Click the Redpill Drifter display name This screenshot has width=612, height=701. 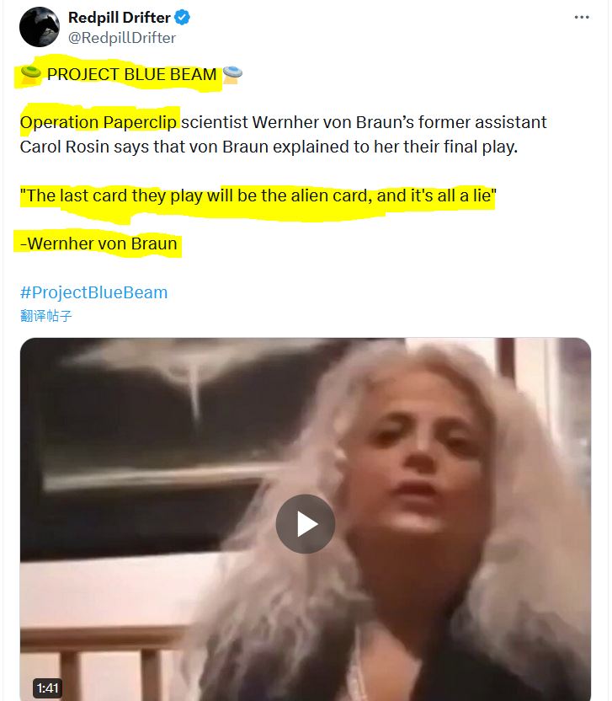120,18
